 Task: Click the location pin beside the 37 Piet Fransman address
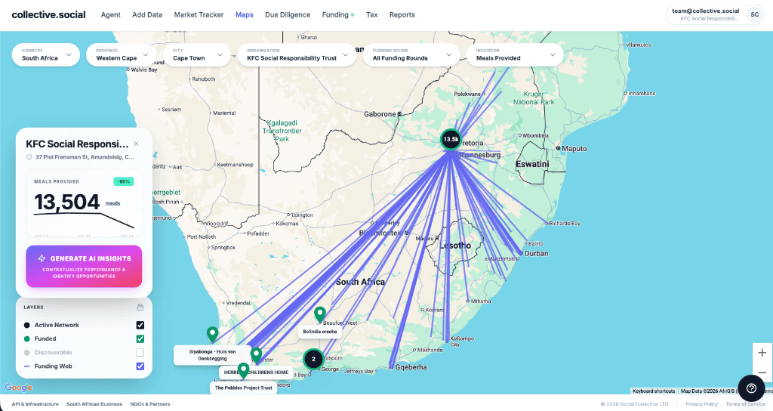[29, 157]
